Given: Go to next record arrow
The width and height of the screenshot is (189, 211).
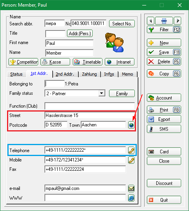Looking at the screenshot, I should (x=178, y=21).
